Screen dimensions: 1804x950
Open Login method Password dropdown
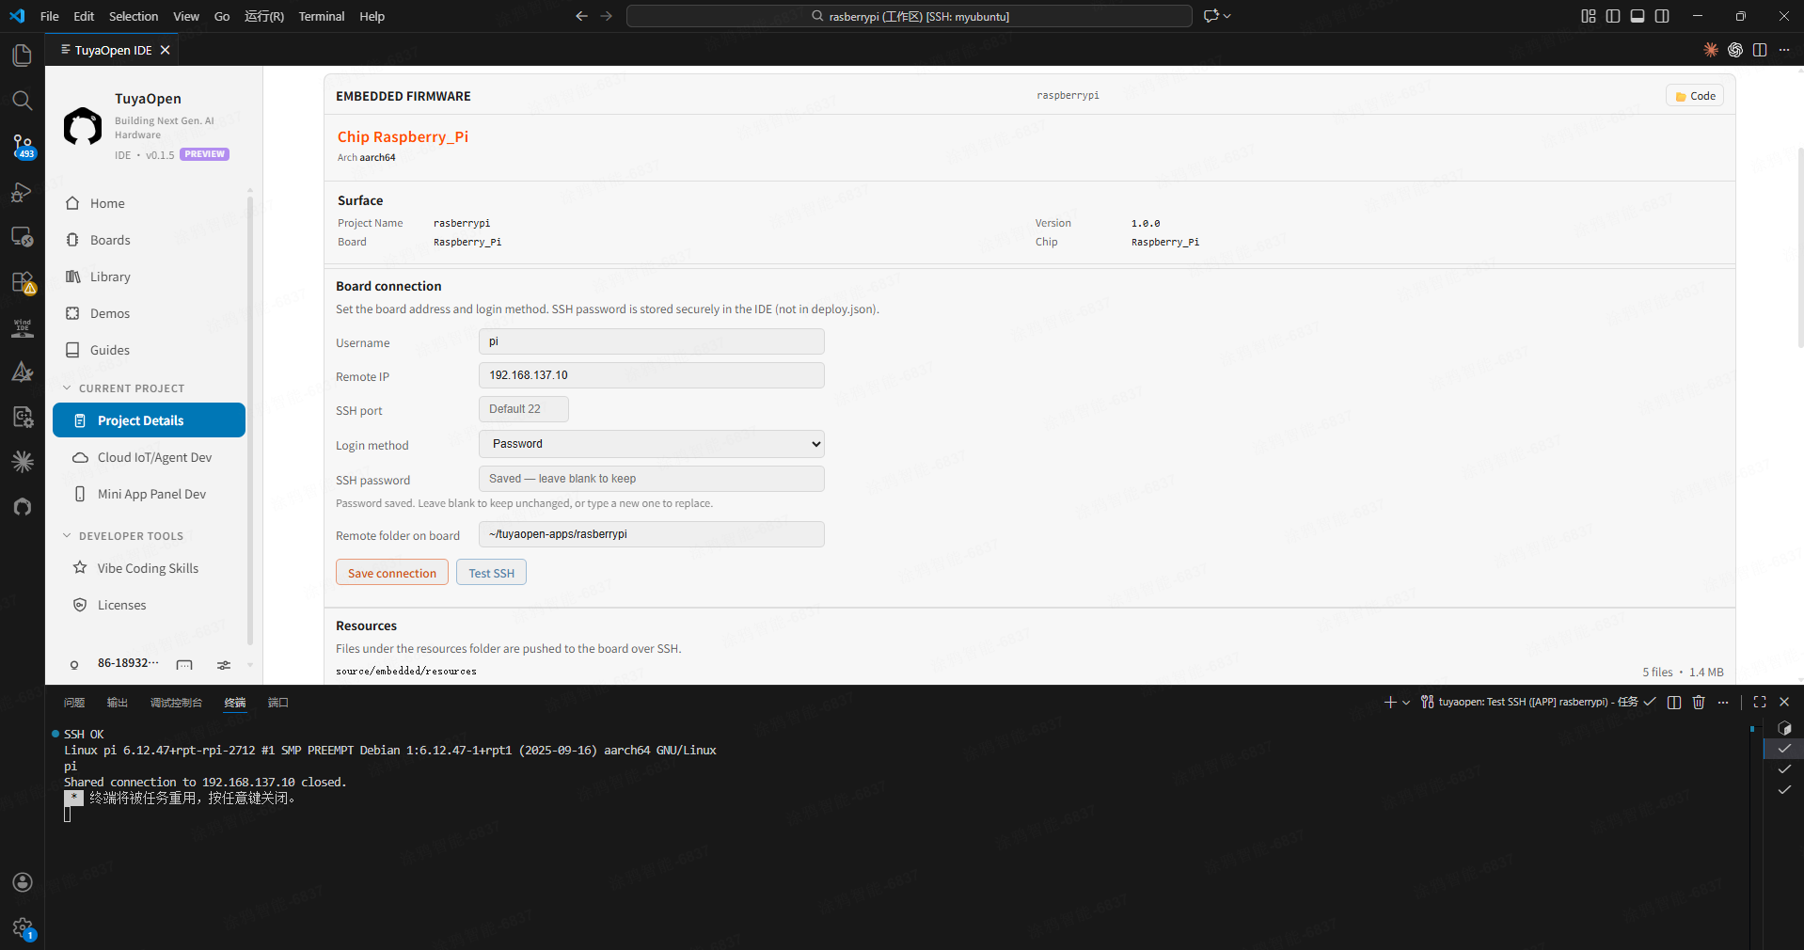pyautogui.click(x=652, y=444)
